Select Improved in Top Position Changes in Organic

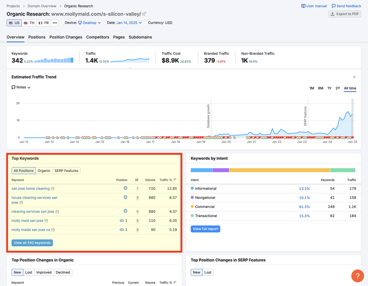pos(44,272)
